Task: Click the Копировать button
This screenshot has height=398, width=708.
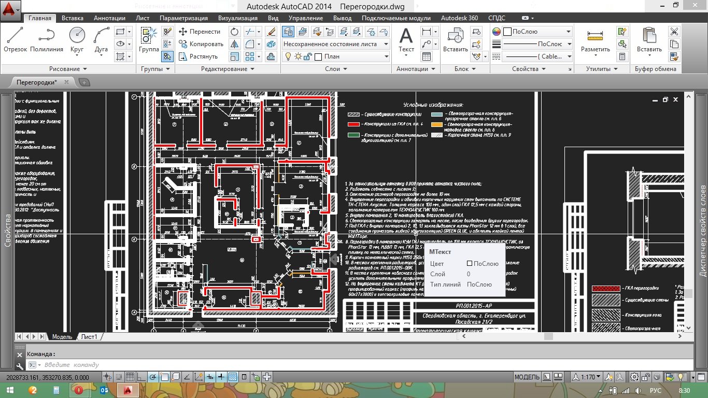Action: click(x=201, y=44)
